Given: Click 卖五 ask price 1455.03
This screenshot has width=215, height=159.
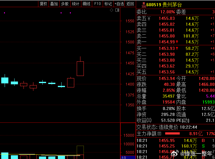Looking at the screenshot, I should pyautogui.click(x=167, y=18).
